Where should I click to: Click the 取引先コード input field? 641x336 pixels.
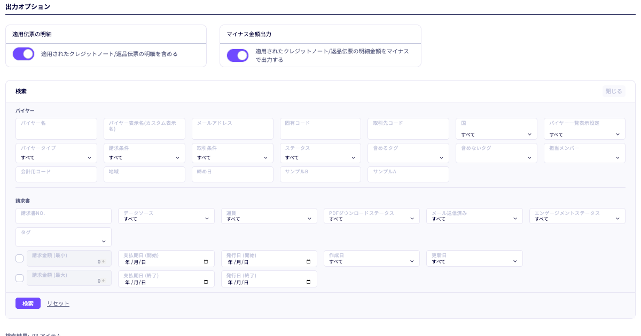coord(408,129)
